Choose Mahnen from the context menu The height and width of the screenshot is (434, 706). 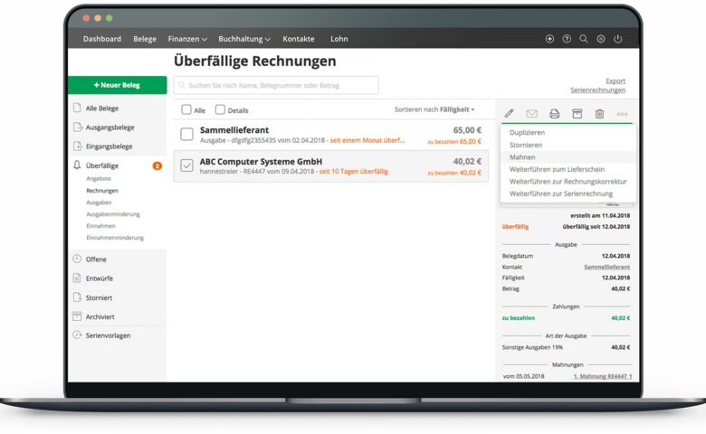coord(522,157)
